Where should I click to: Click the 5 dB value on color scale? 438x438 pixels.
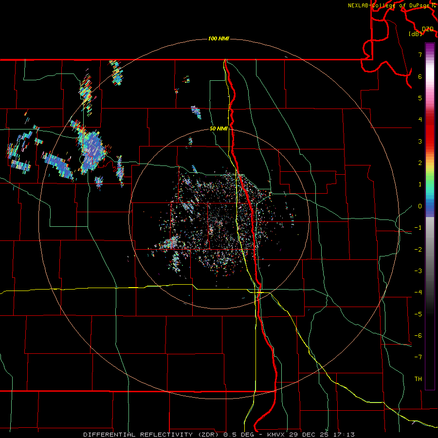point(420,98)
